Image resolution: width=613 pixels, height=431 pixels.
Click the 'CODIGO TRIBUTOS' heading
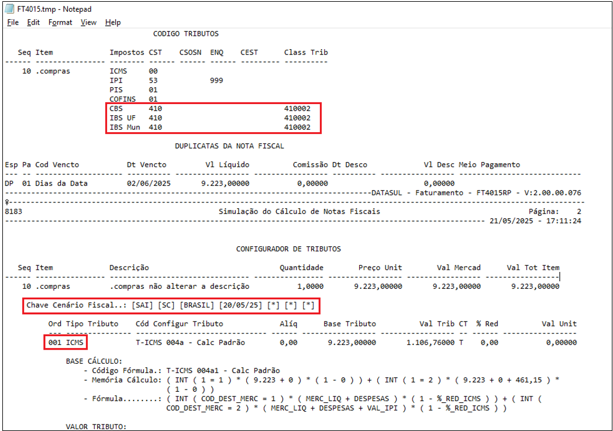coord(185,33)
